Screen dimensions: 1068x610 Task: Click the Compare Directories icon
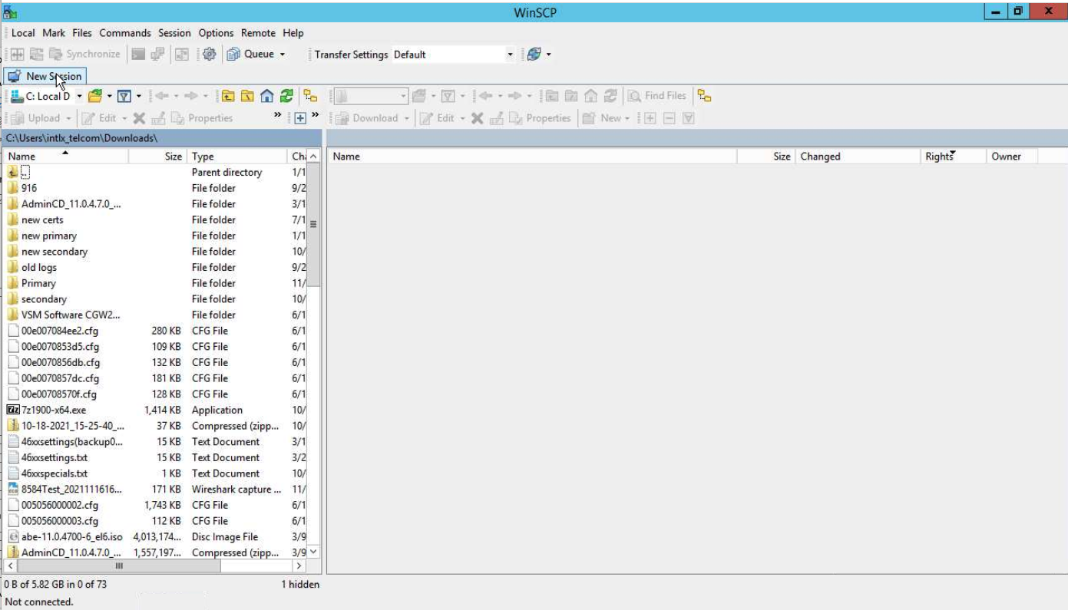pyautogui.click(x=16, y=54)
